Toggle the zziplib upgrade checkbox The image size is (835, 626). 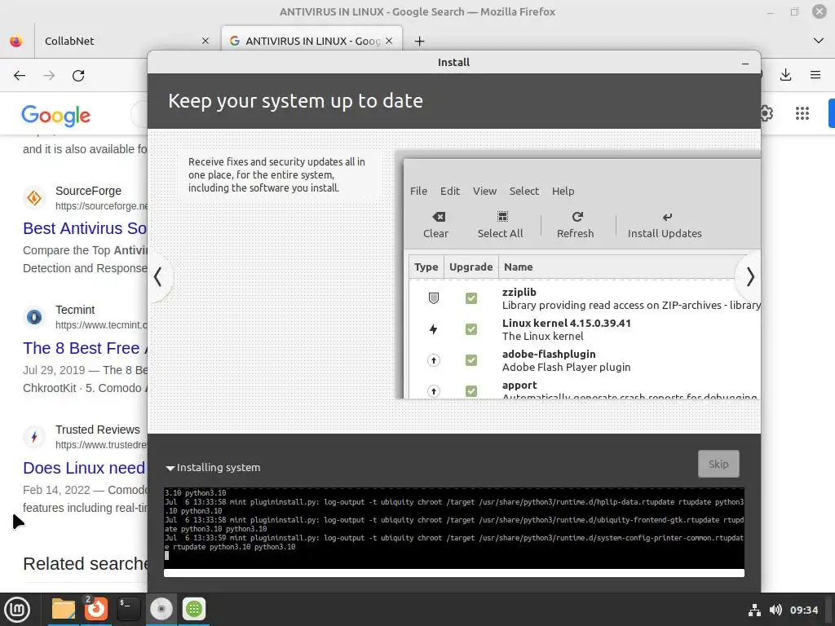click(471, 298)
